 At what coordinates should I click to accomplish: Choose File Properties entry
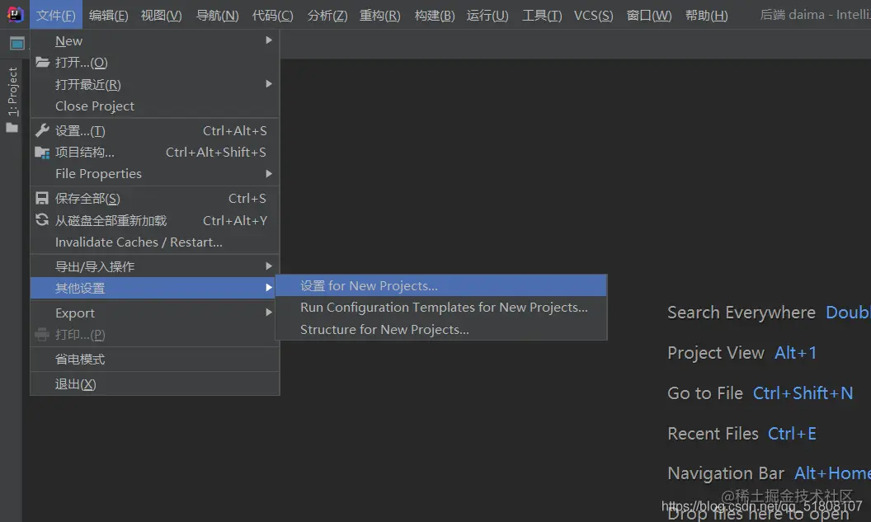click(x=154, y=174)
